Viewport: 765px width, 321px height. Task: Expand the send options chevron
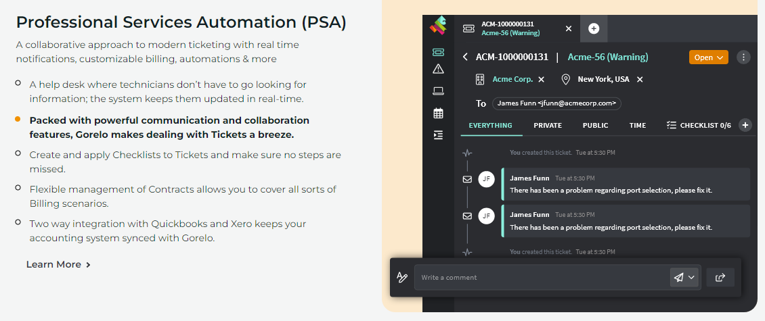click(x=691, y=277)
